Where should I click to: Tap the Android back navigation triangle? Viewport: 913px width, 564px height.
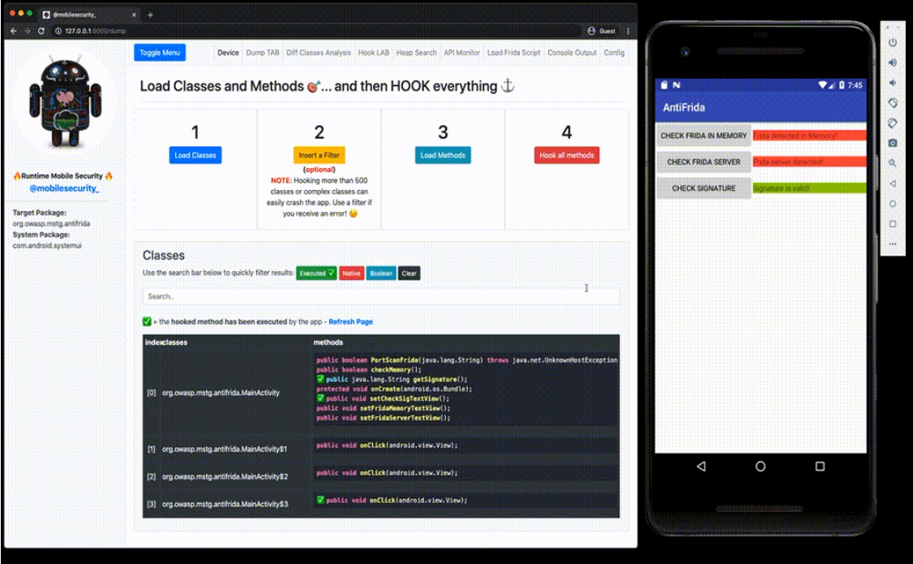[701, 467]
